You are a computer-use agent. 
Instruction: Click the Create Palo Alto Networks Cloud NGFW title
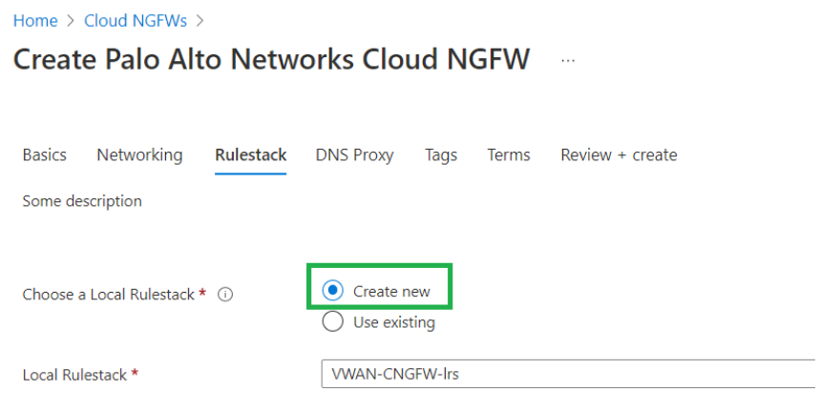pyautogui.click(x=271, y=59)
